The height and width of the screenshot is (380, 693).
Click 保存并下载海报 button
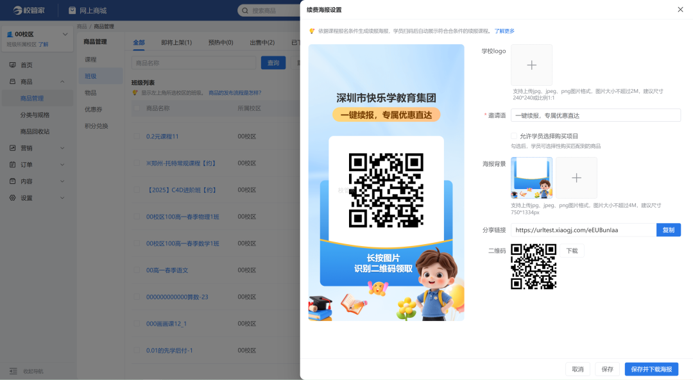651,369
